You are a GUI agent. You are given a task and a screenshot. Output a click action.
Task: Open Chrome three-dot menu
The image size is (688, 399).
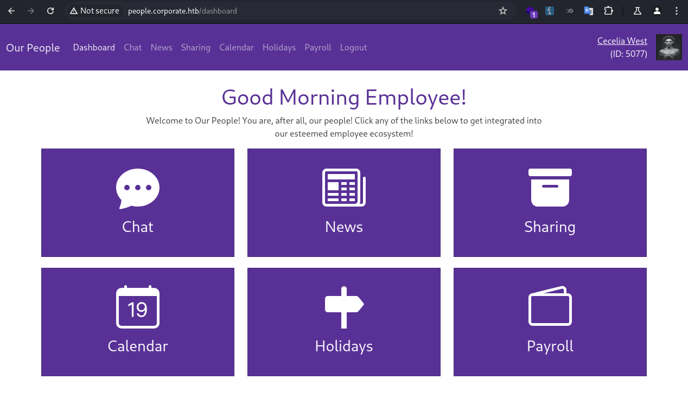tap(676, 11)
